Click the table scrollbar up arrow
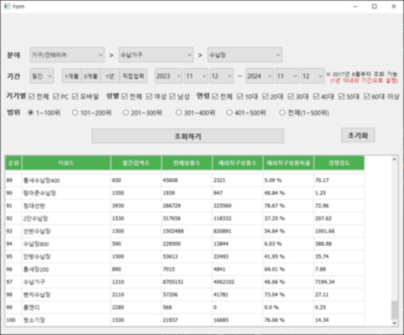The height and width of the screenshot is (335, 404). [x=394, y=160]
